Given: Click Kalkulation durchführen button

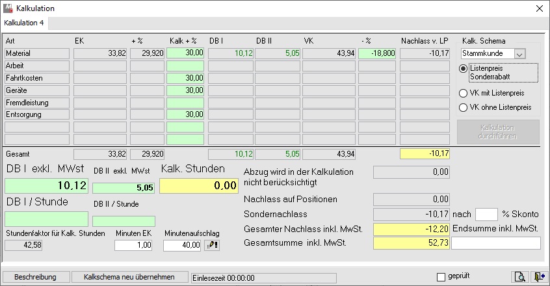Looking at the screenshot, I should (497, 132).
